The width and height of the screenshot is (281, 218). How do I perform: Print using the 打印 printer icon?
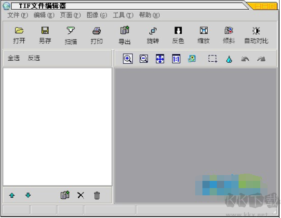pyautogui.click(x=96, y=31)
